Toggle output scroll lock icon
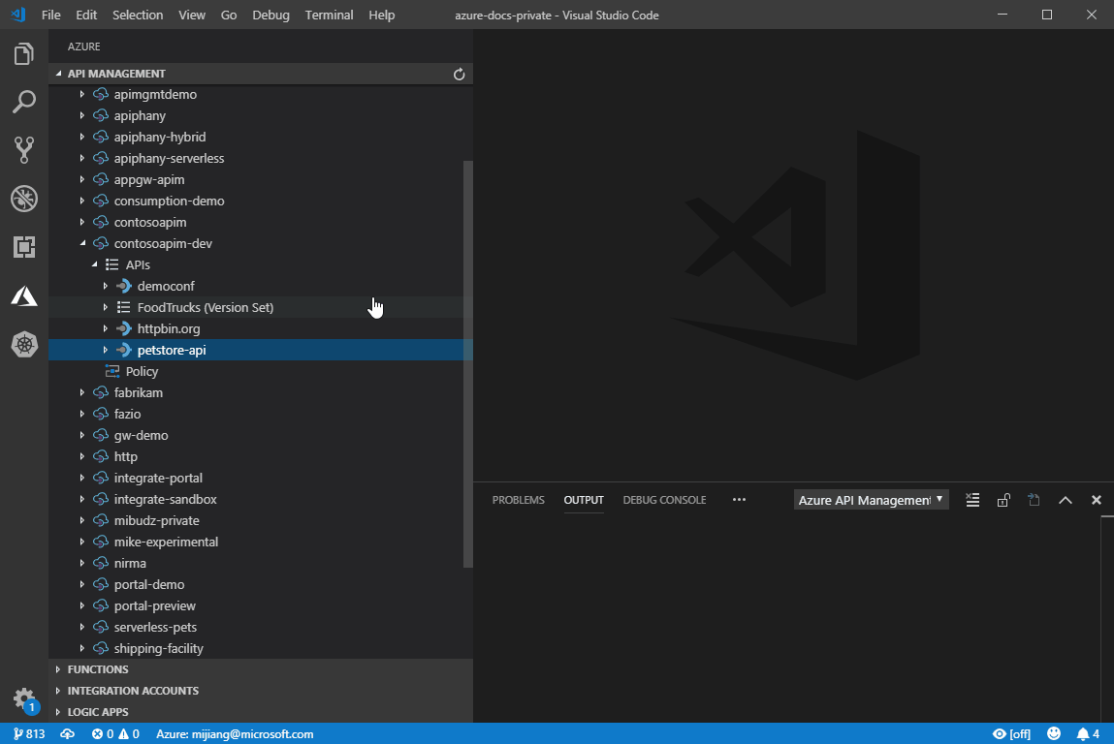1114x744 pixels. [1003, 500]
